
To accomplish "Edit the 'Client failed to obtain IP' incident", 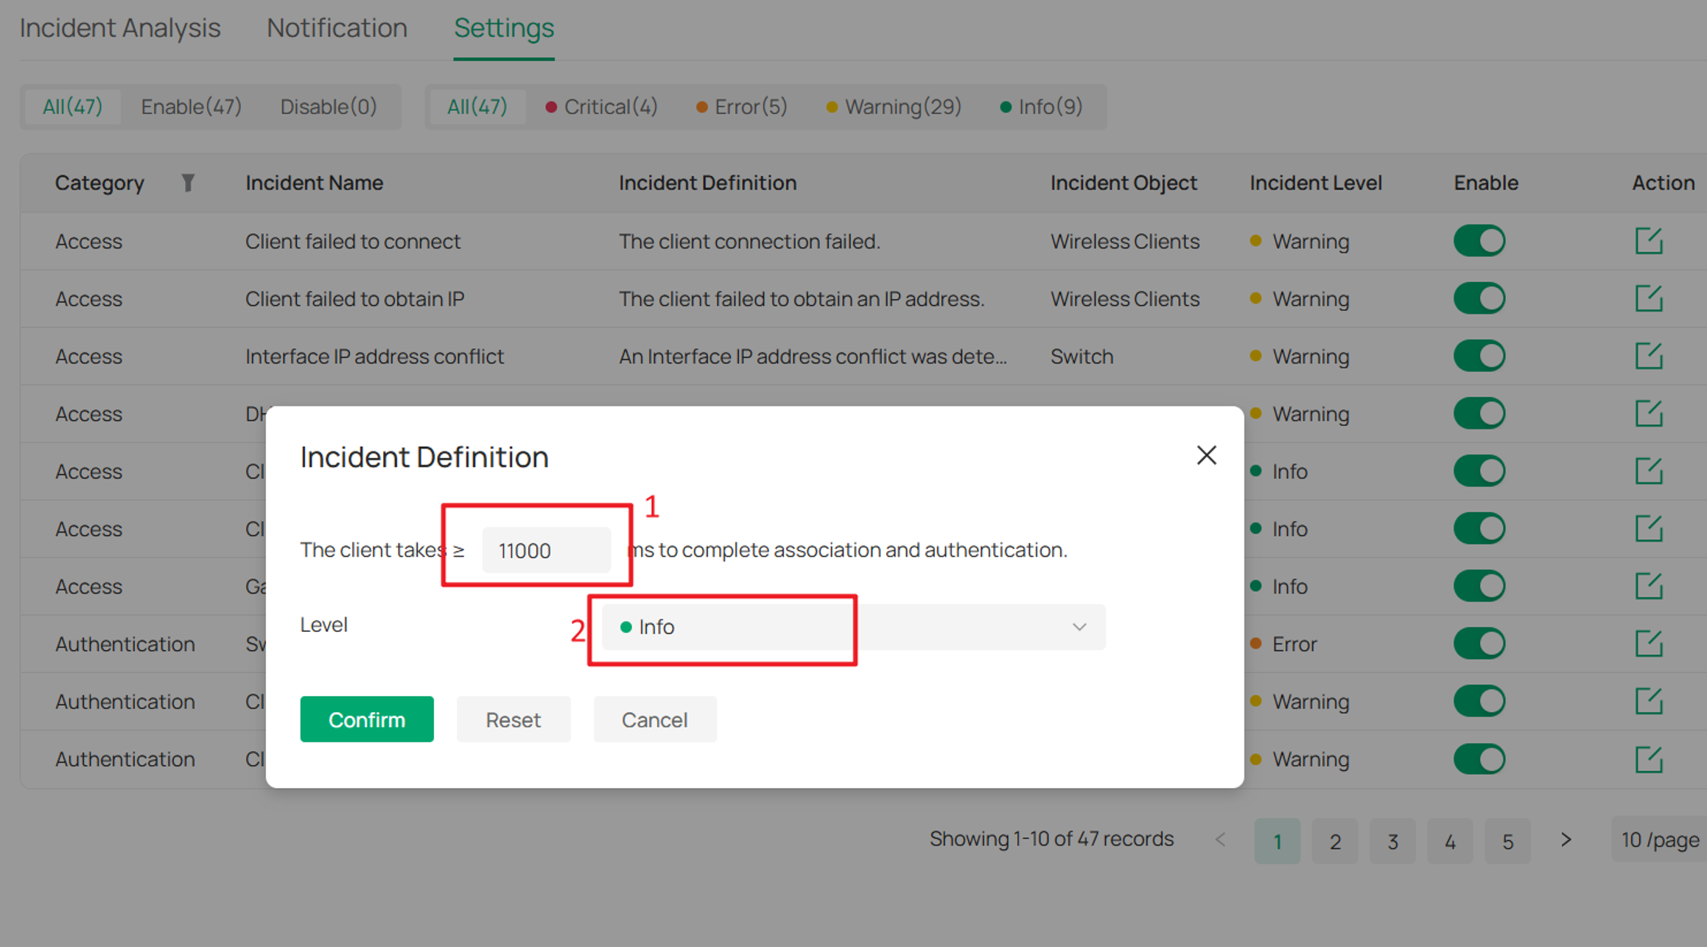I will (1648, 298).
